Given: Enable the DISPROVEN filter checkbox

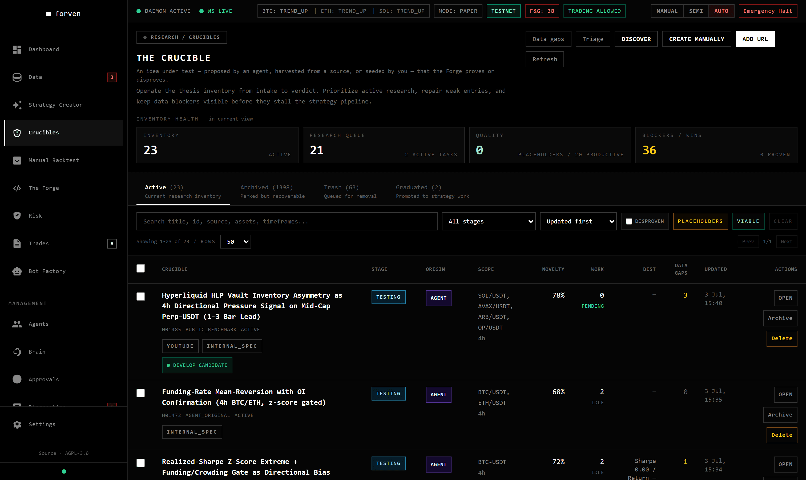Looking at the screenshot, I should (629, 222).
